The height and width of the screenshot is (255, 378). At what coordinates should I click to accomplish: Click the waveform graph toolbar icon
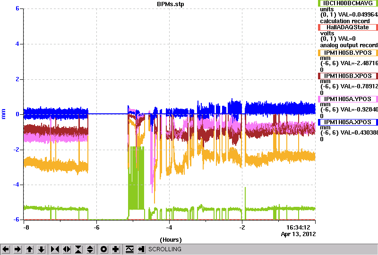tap(129, 249)
